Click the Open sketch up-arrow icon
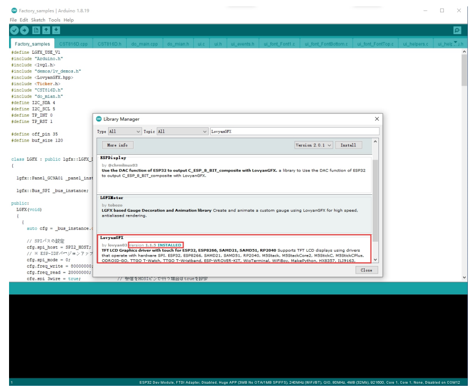 pos(46,31)
